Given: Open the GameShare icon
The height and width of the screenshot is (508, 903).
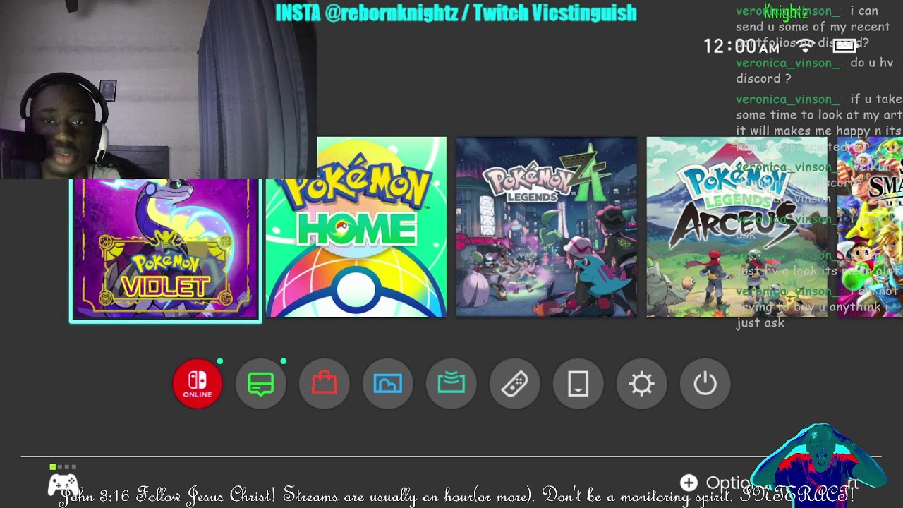Looking at the screenshot, I should click(451, 383).
